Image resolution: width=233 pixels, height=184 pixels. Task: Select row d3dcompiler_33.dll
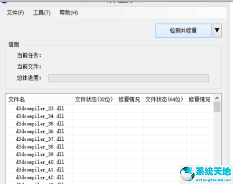coord(110,109)
